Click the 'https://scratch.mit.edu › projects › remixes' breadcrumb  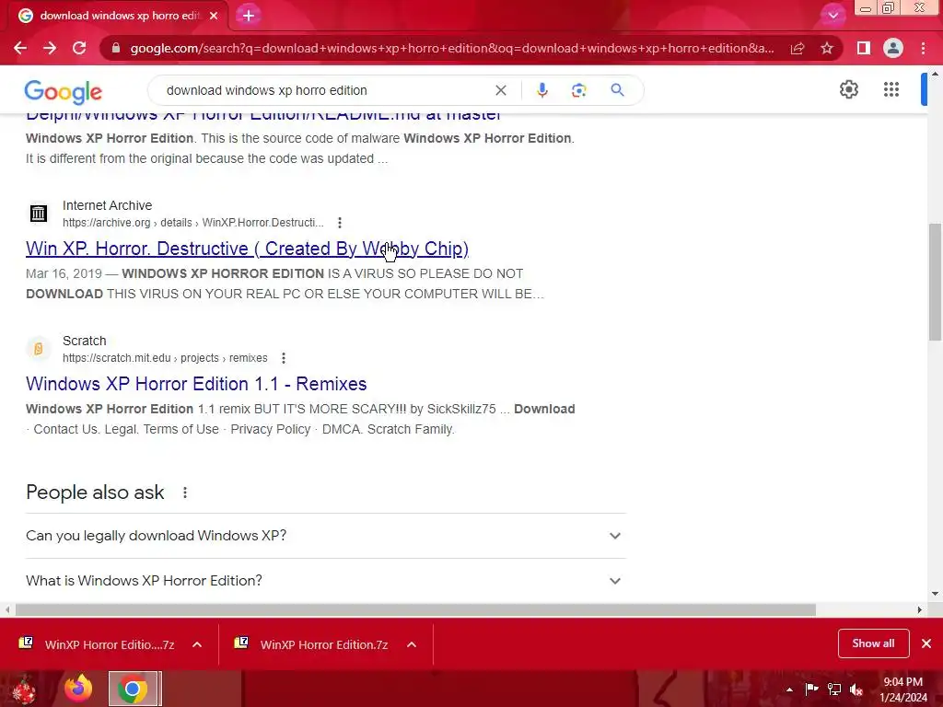[x=165, y=358]
